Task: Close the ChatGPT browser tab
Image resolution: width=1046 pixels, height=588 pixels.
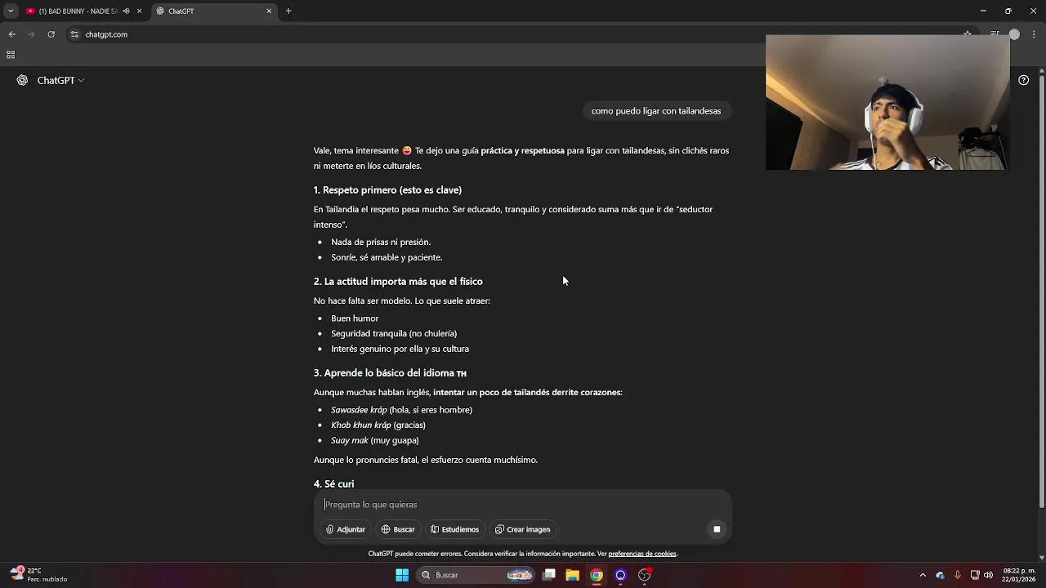Action: (269, 11)
